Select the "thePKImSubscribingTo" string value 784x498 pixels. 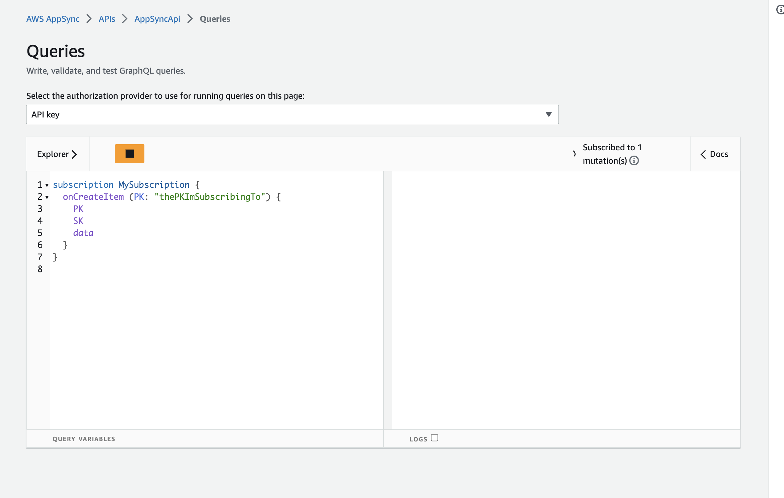(x=210, y=197)
